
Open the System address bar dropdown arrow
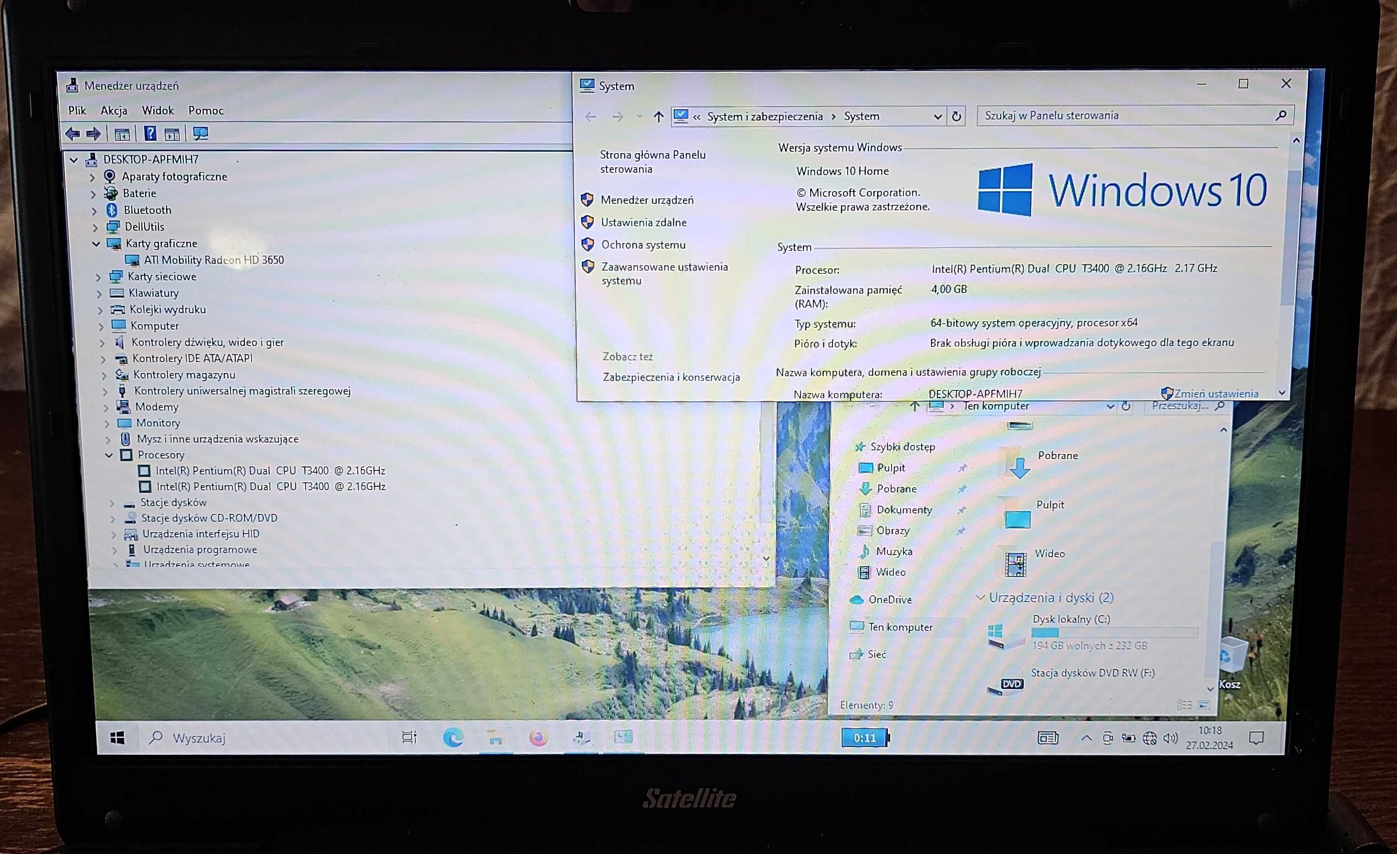click(x=938, y=117)
